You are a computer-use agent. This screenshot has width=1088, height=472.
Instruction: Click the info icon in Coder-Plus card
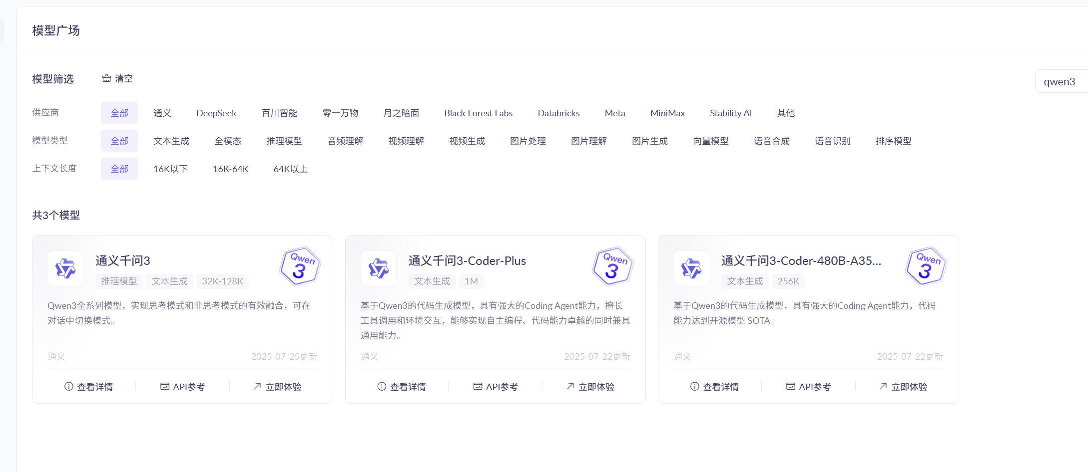tap(382, 386)
